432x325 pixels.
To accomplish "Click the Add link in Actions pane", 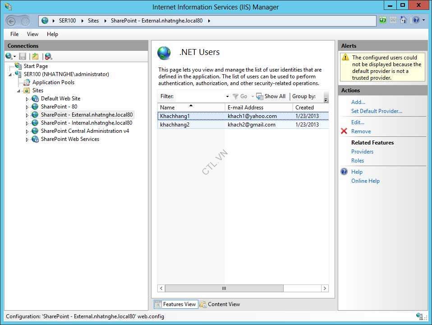I will pyautogui.click(x=358, y=102).
